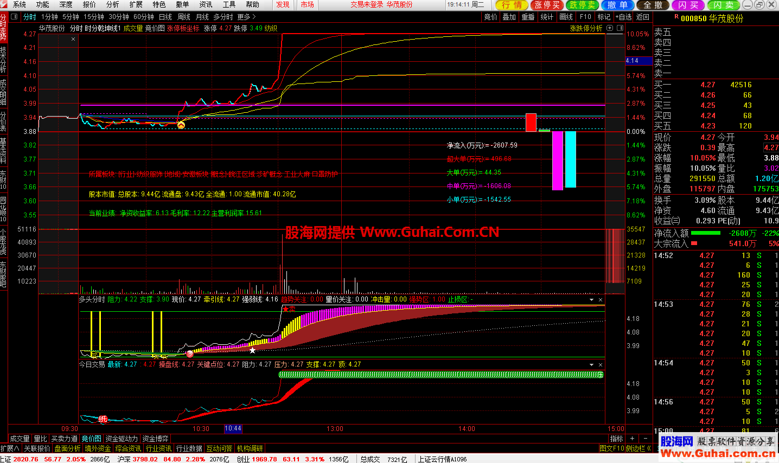Open the 系统 menu
Image resolution: width=779 pixels, height=463 pixels.
[20, 4]
